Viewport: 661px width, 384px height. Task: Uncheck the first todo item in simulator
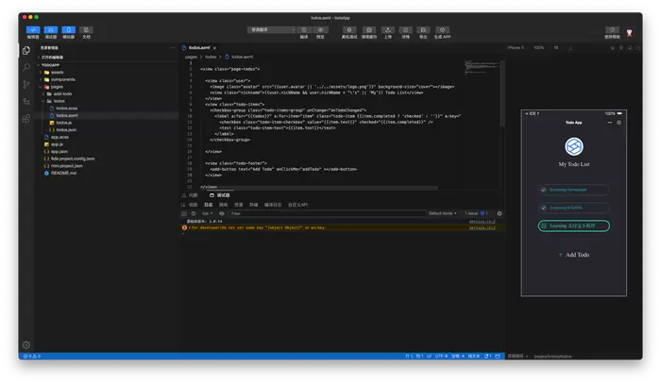coord(544,190)
